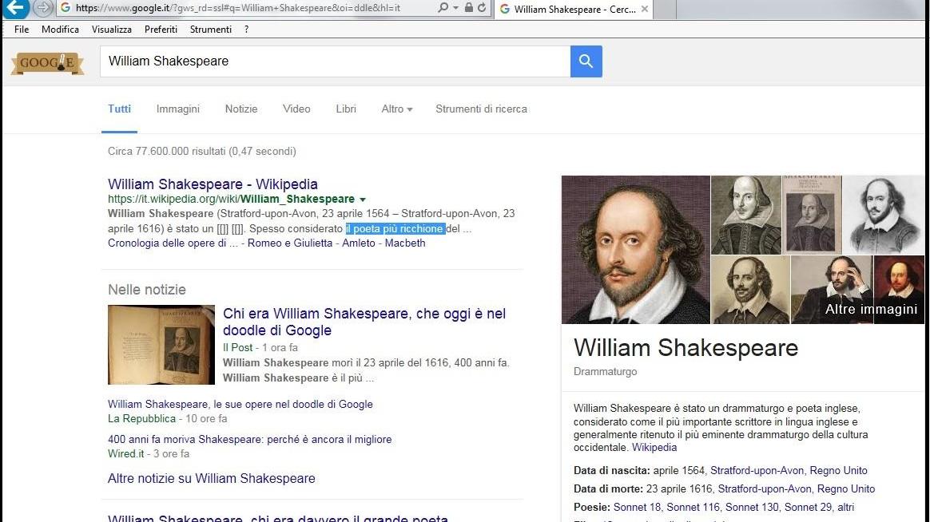Open Cronologia delle opere di ... sitelink

(x=173, y=243)
